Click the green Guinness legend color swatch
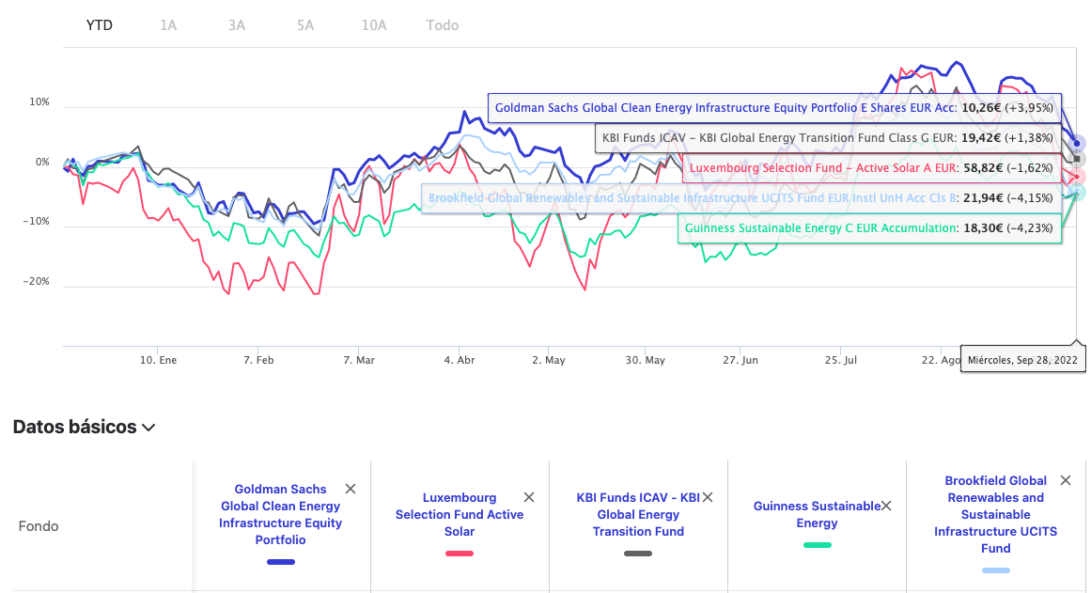 tap(817, 545)
